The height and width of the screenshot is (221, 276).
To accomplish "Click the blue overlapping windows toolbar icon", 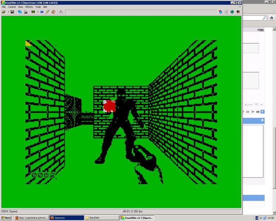I will click(x=20, y=12).
